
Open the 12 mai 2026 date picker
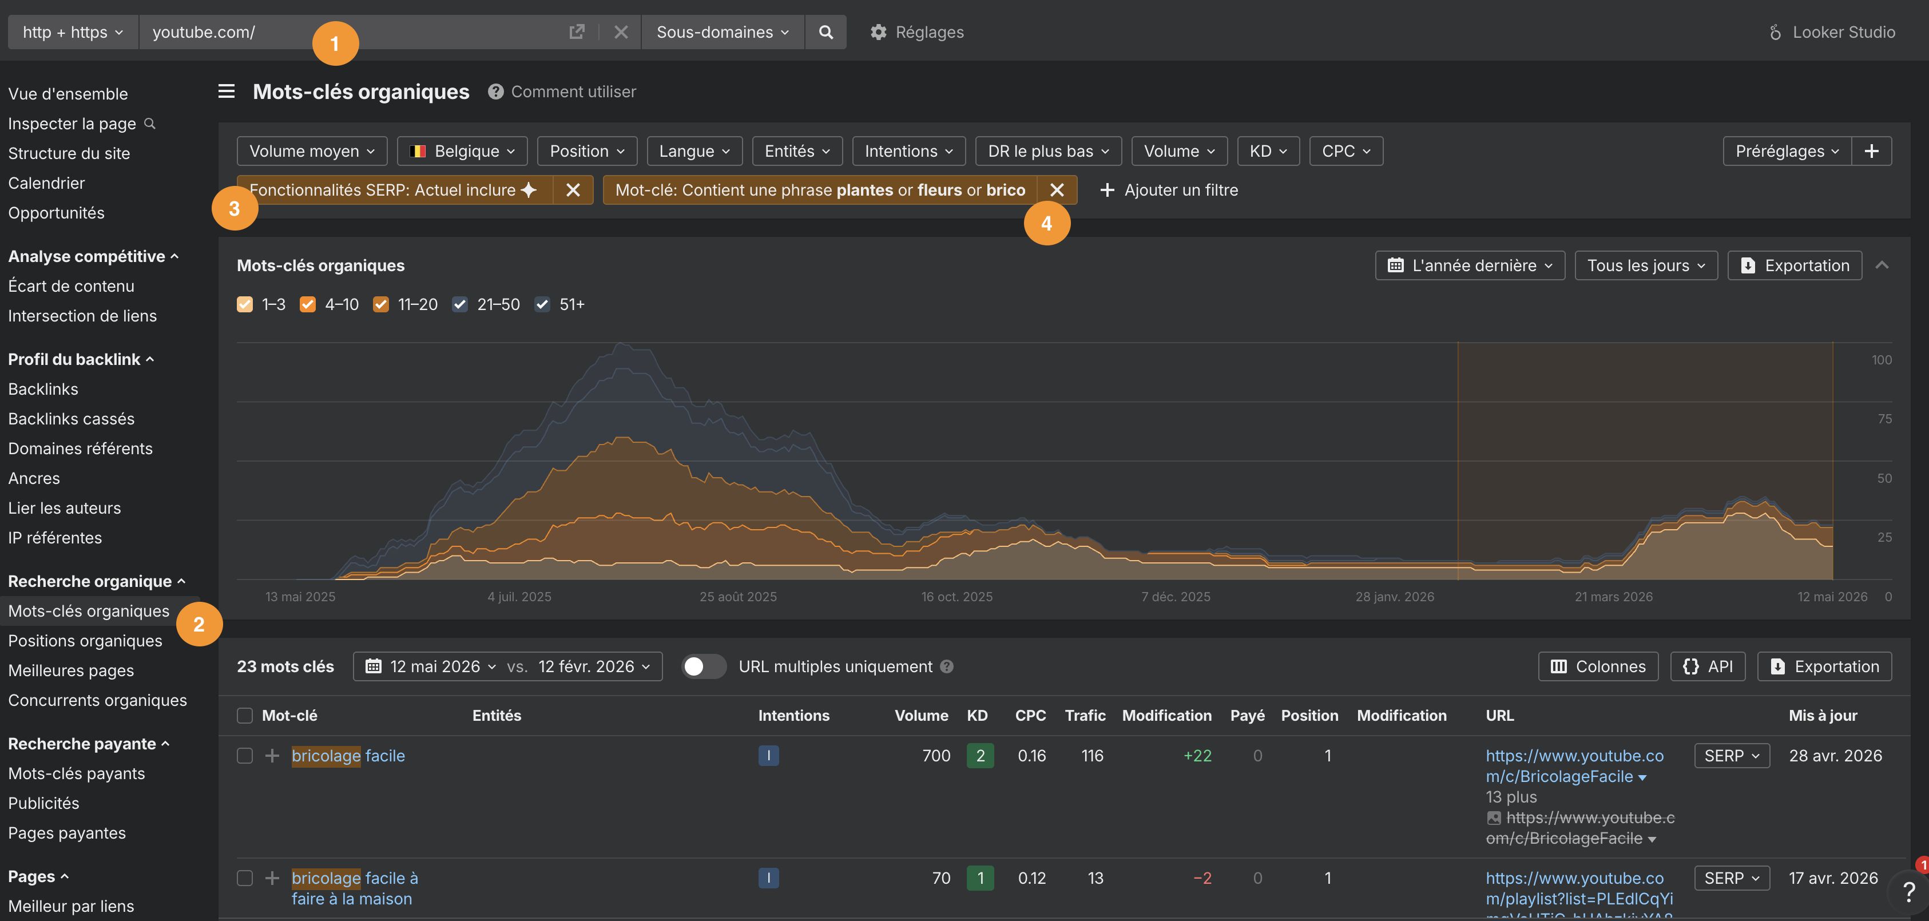431,666
